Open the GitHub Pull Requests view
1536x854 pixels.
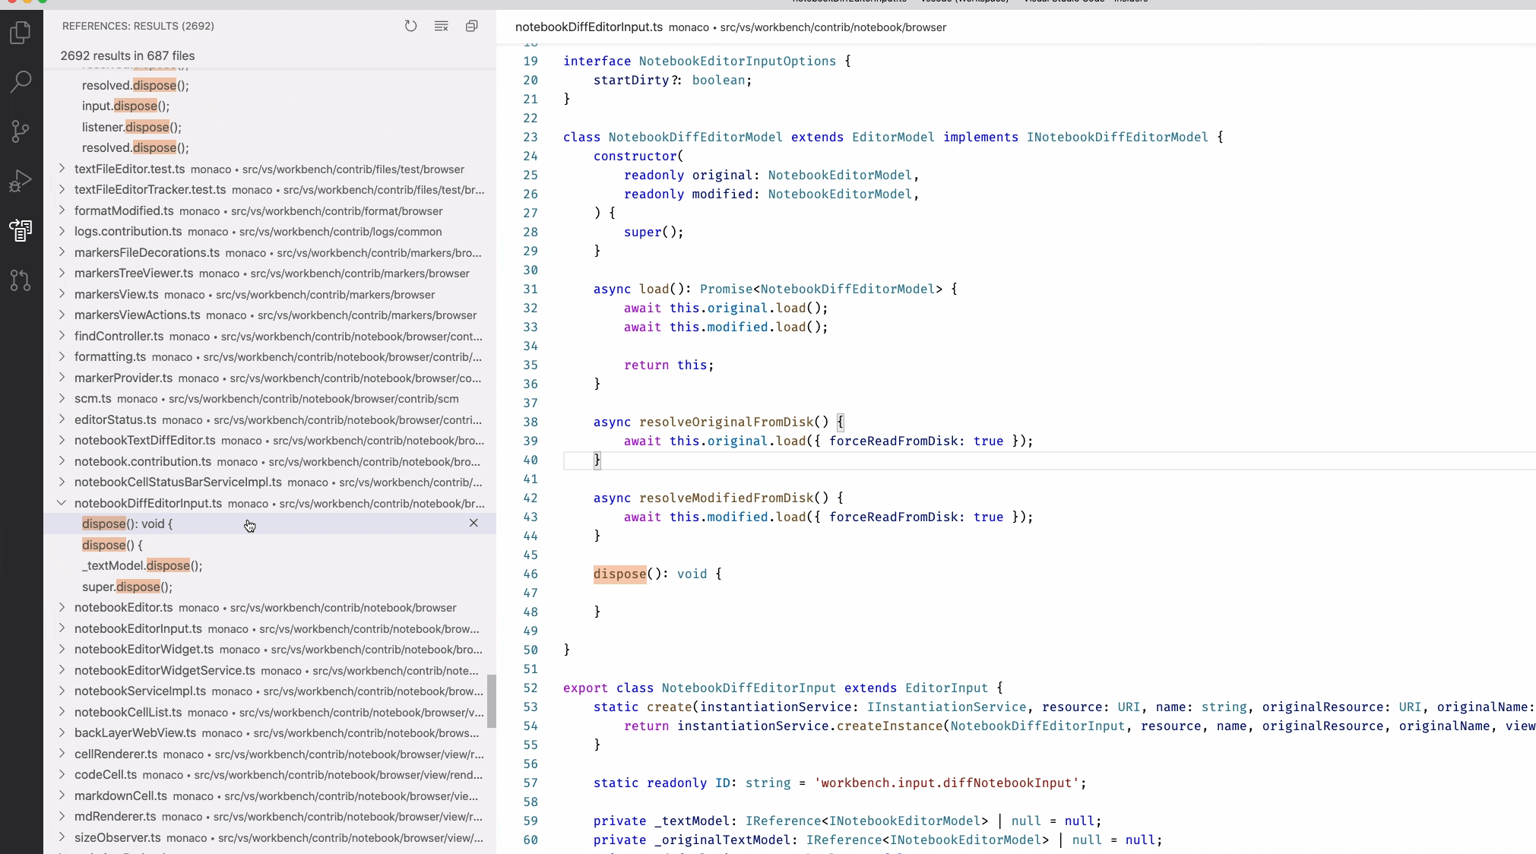click(21, 281)
